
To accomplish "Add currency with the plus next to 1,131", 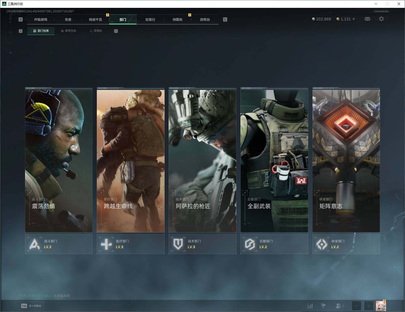I will tap(354, 19).
